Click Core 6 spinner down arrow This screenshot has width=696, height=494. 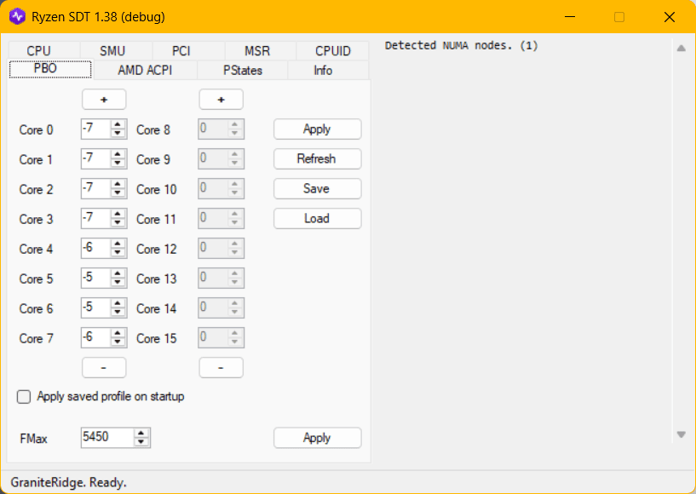click(x=118, y=312)
